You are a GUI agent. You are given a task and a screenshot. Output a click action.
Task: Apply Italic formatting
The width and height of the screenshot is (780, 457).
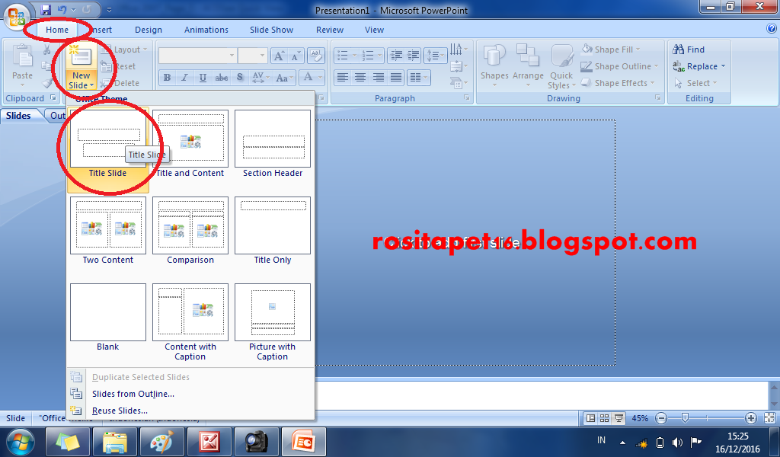[x=185, y=78]
